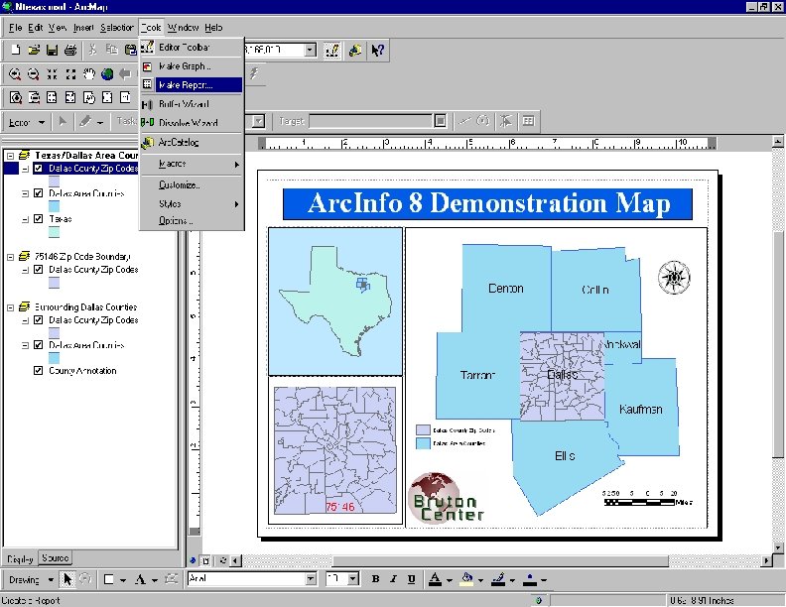Collapse the 75146 Zip Code Boundary frame
This screenshot has width=786, height=607.
10,257
